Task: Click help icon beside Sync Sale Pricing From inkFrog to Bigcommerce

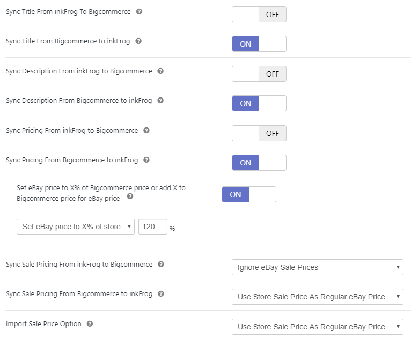Action: 161,264
